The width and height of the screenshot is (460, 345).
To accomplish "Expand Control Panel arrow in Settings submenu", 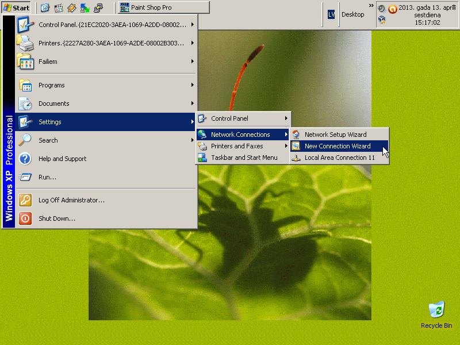I will point(286,118).
